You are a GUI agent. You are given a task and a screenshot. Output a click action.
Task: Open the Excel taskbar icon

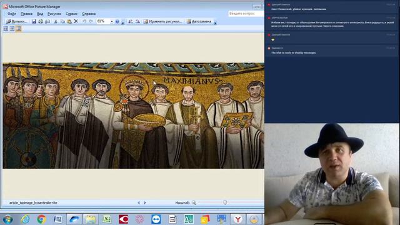tap(107, 219)
